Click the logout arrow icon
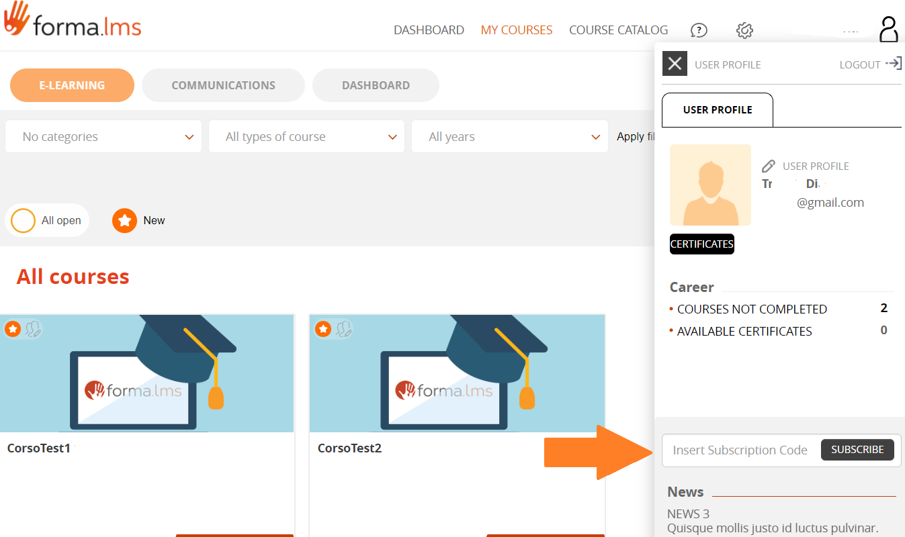Viewport: 905px width, 537px height. 893,64
